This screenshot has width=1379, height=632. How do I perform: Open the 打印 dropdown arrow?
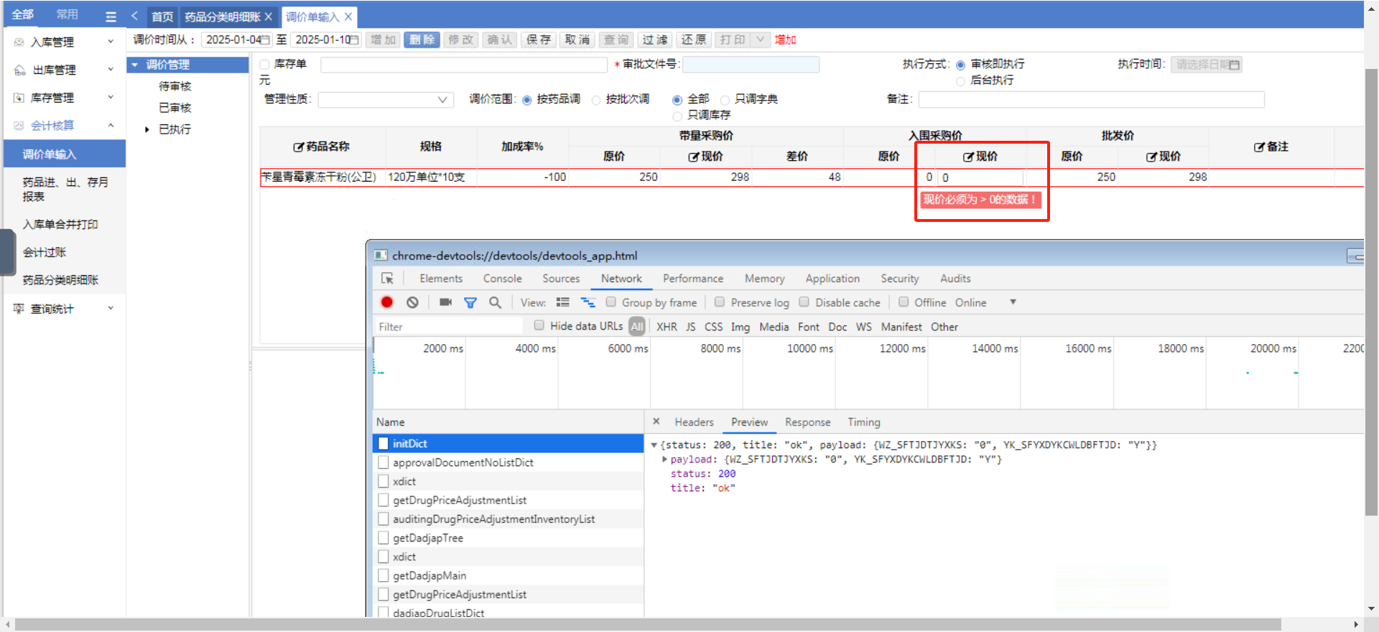[x=761, y=39]
